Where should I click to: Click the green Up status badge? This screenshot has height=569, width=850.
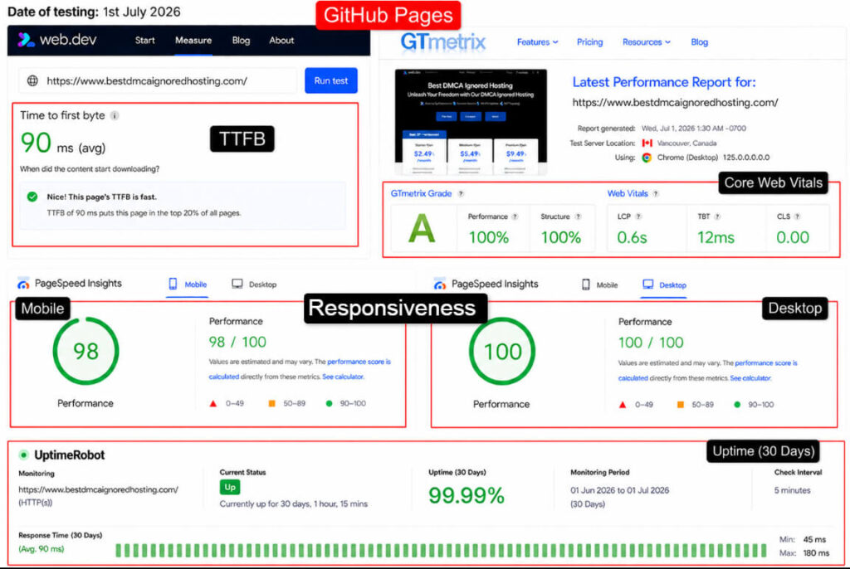pyautogui.click(x=230, y=487)
